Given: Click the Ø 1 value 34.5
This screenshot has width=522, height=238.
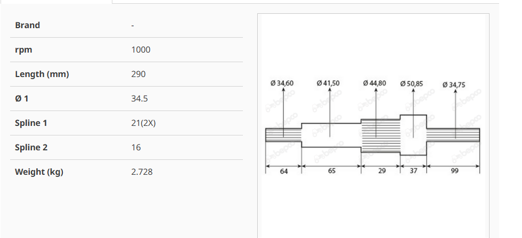Looking at the screenshot, I should (x=139, y=98).
